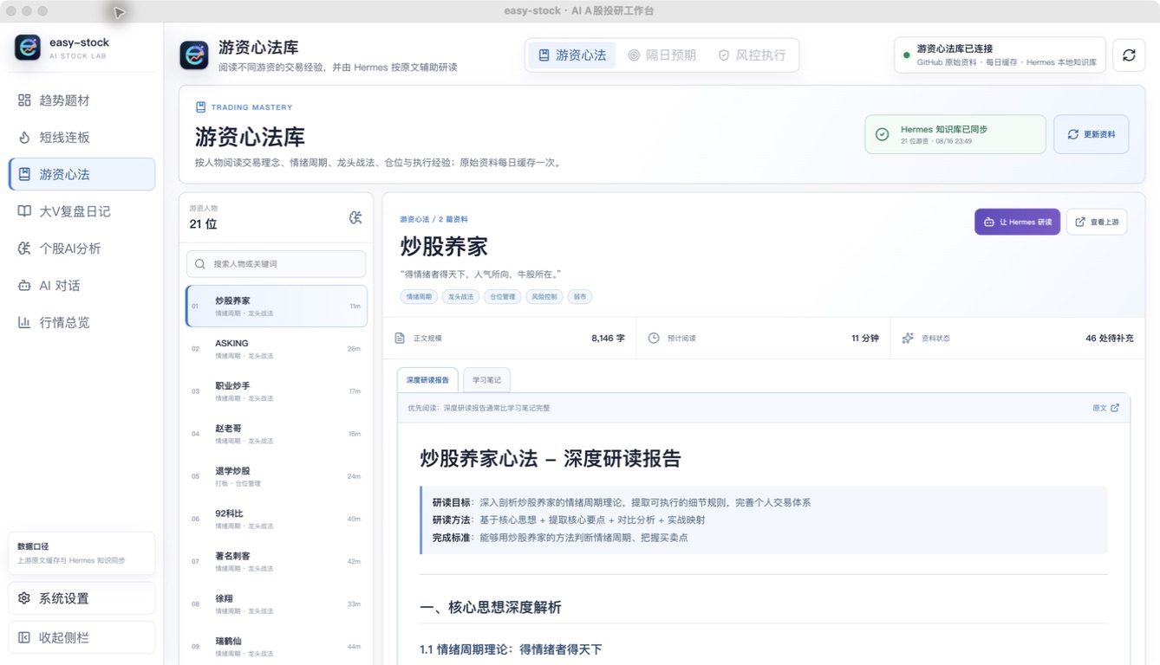Screen dimensions: 1160x665
Task: Click the app logo beside the 游资心法库 page title
Action: [x=194, y=55]
